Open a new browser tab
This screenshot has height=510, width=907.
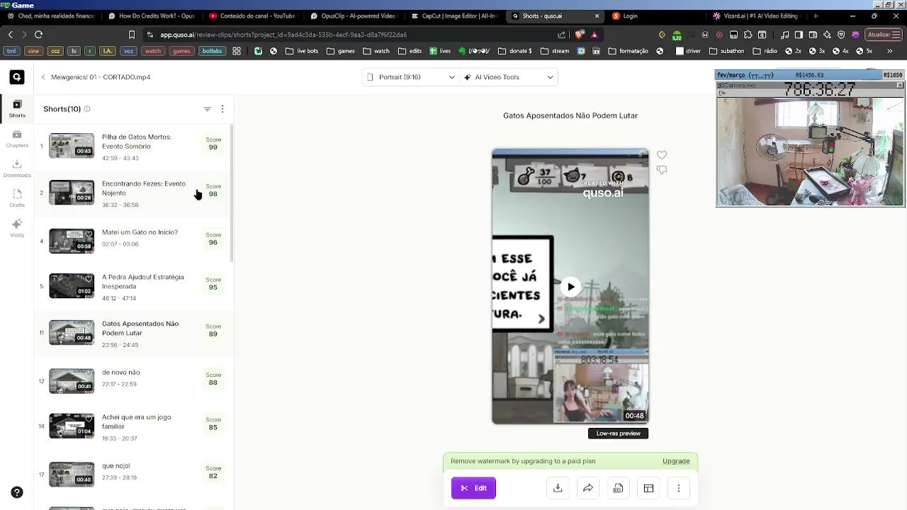[x=816, y=16]
